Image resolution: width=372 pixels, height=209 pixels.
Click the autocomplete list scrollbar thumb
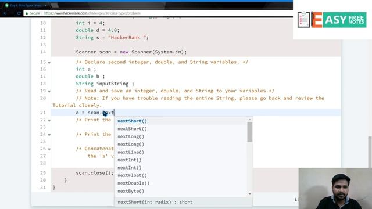[249, 132]
